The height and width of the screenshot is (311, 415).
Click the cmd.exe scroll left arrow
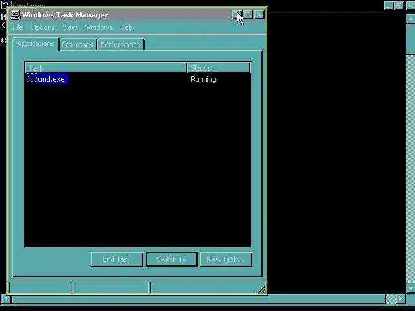[6, 299]
